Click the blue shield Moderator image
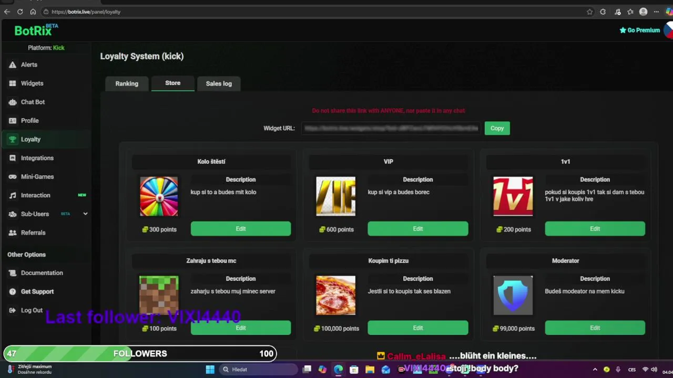The height and width of the screenshot is (378, 673). coord(513,296)
